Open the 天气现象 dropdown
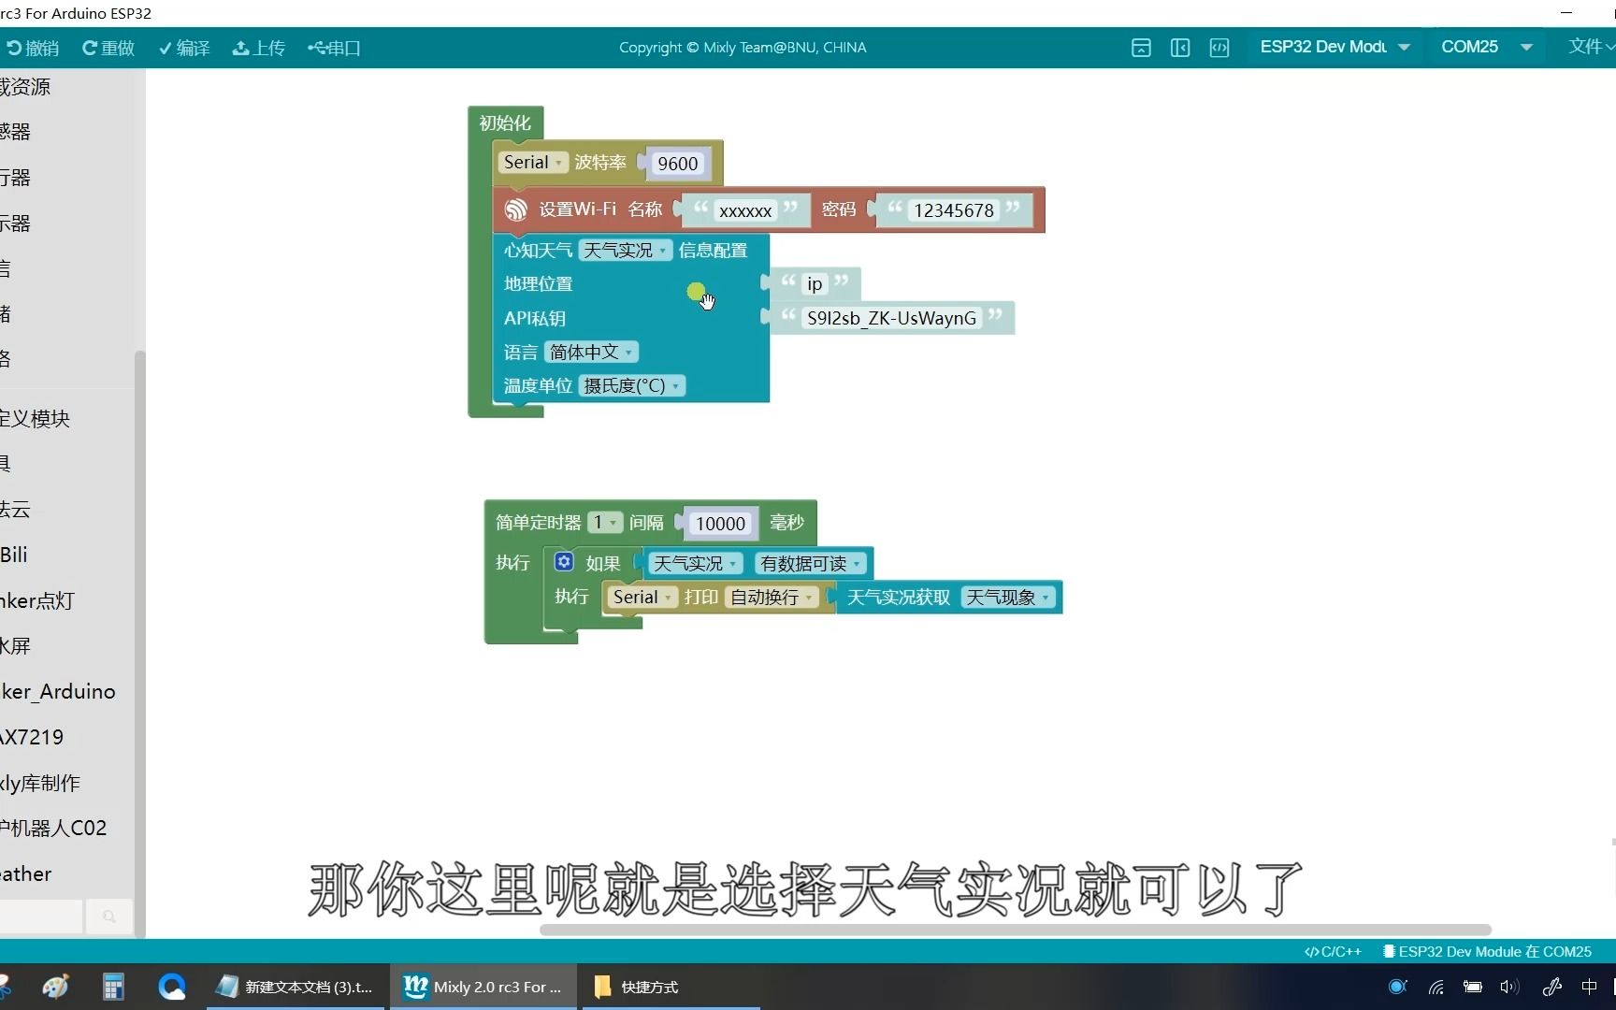The height and width of the screenshot is (1010, 1616). [1008, 597]
